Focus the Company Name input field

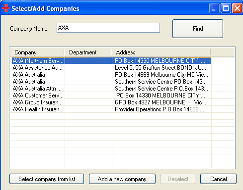point(108,28)
